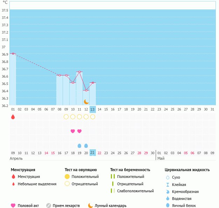This screenshot has width=219, height=208.
Task: Click the crescent moon icon in the chart
Action: (x=86, y=102)
